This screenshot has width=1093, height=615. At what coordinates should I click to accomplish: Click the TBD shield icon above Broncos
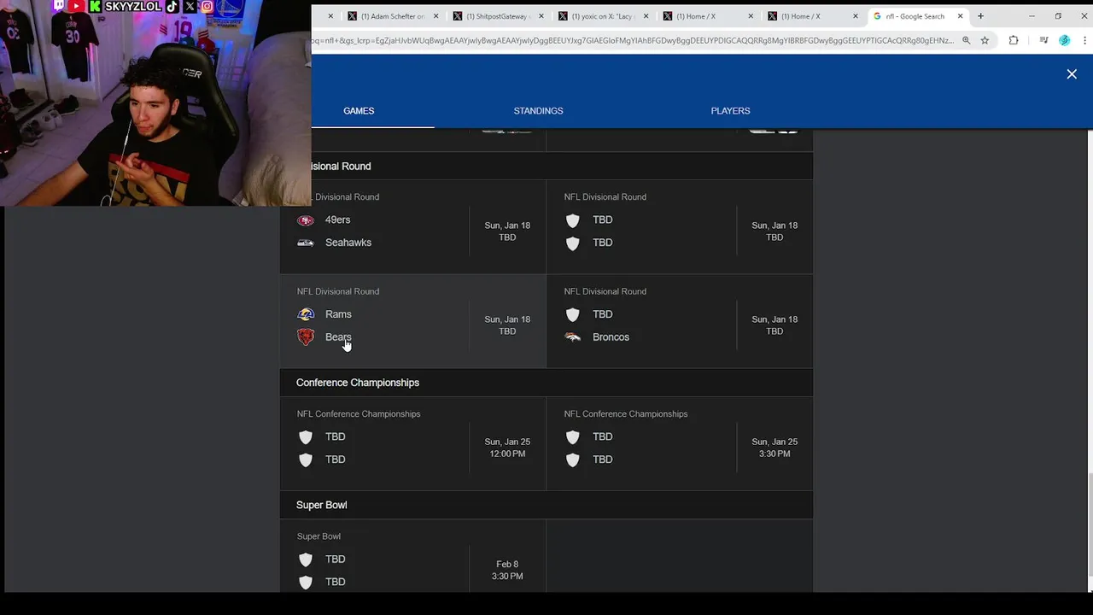(x=573, y=314)
